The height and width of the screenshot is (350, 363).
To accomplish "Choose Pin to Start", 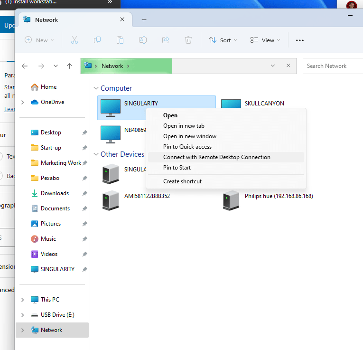I will 226,168.
